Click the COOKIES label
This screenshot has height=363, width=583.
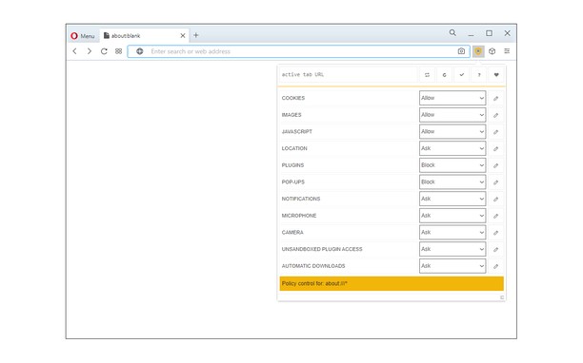click(293, 98)
